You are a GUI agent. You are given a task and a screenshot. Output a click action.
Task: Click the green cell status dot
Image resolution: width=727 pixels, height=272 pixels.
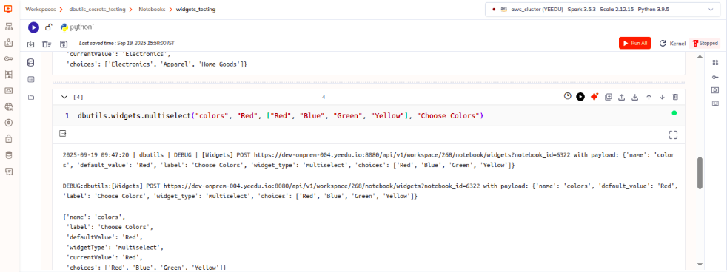674,113
